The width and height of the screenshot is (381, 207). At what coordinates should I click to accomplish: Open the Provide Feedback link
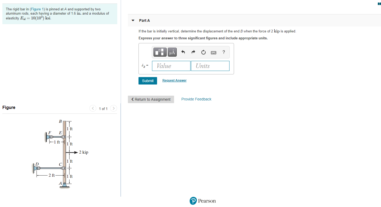[196, 99]
